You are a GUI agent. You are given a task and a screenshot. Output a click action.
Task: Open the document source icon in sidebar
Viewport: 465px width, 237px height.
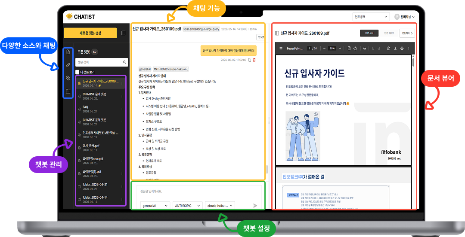click(x=68, y=52)
